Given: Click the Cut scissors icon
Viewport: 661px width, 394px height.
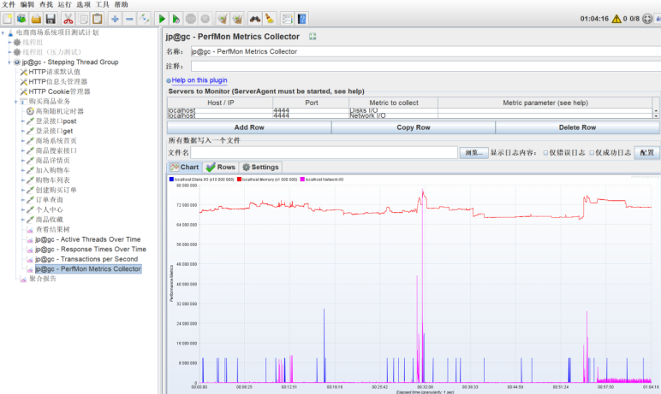Looking at the screenshot, I should (68, 19).
